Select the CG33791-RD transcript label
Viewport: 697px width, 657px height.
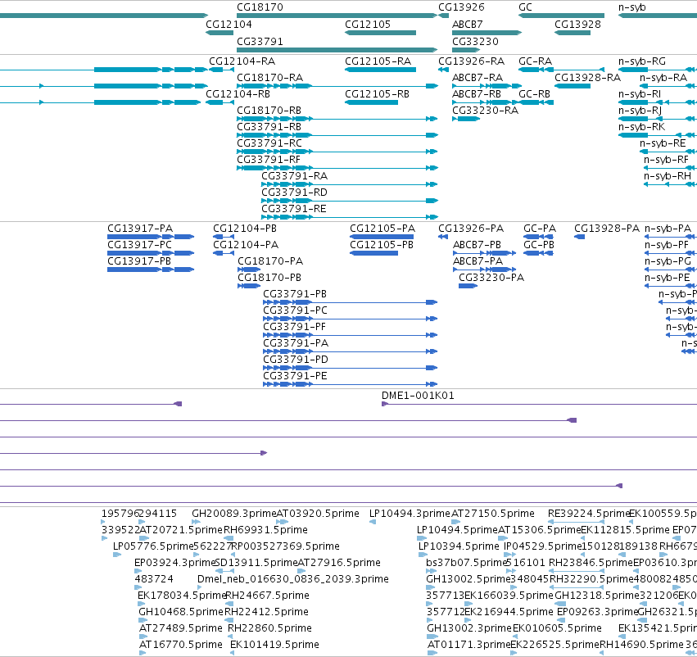click(x=294, y=192)
